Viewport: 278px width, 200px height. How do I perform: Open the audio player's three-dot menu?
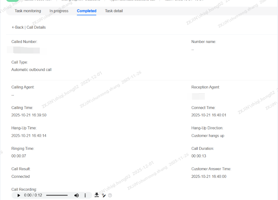(x=85, y=195)
